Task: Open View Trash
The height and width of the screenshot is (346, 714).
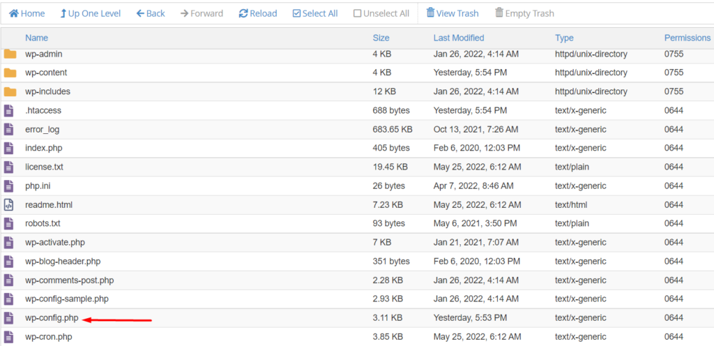Action: (x=452, y=14)
